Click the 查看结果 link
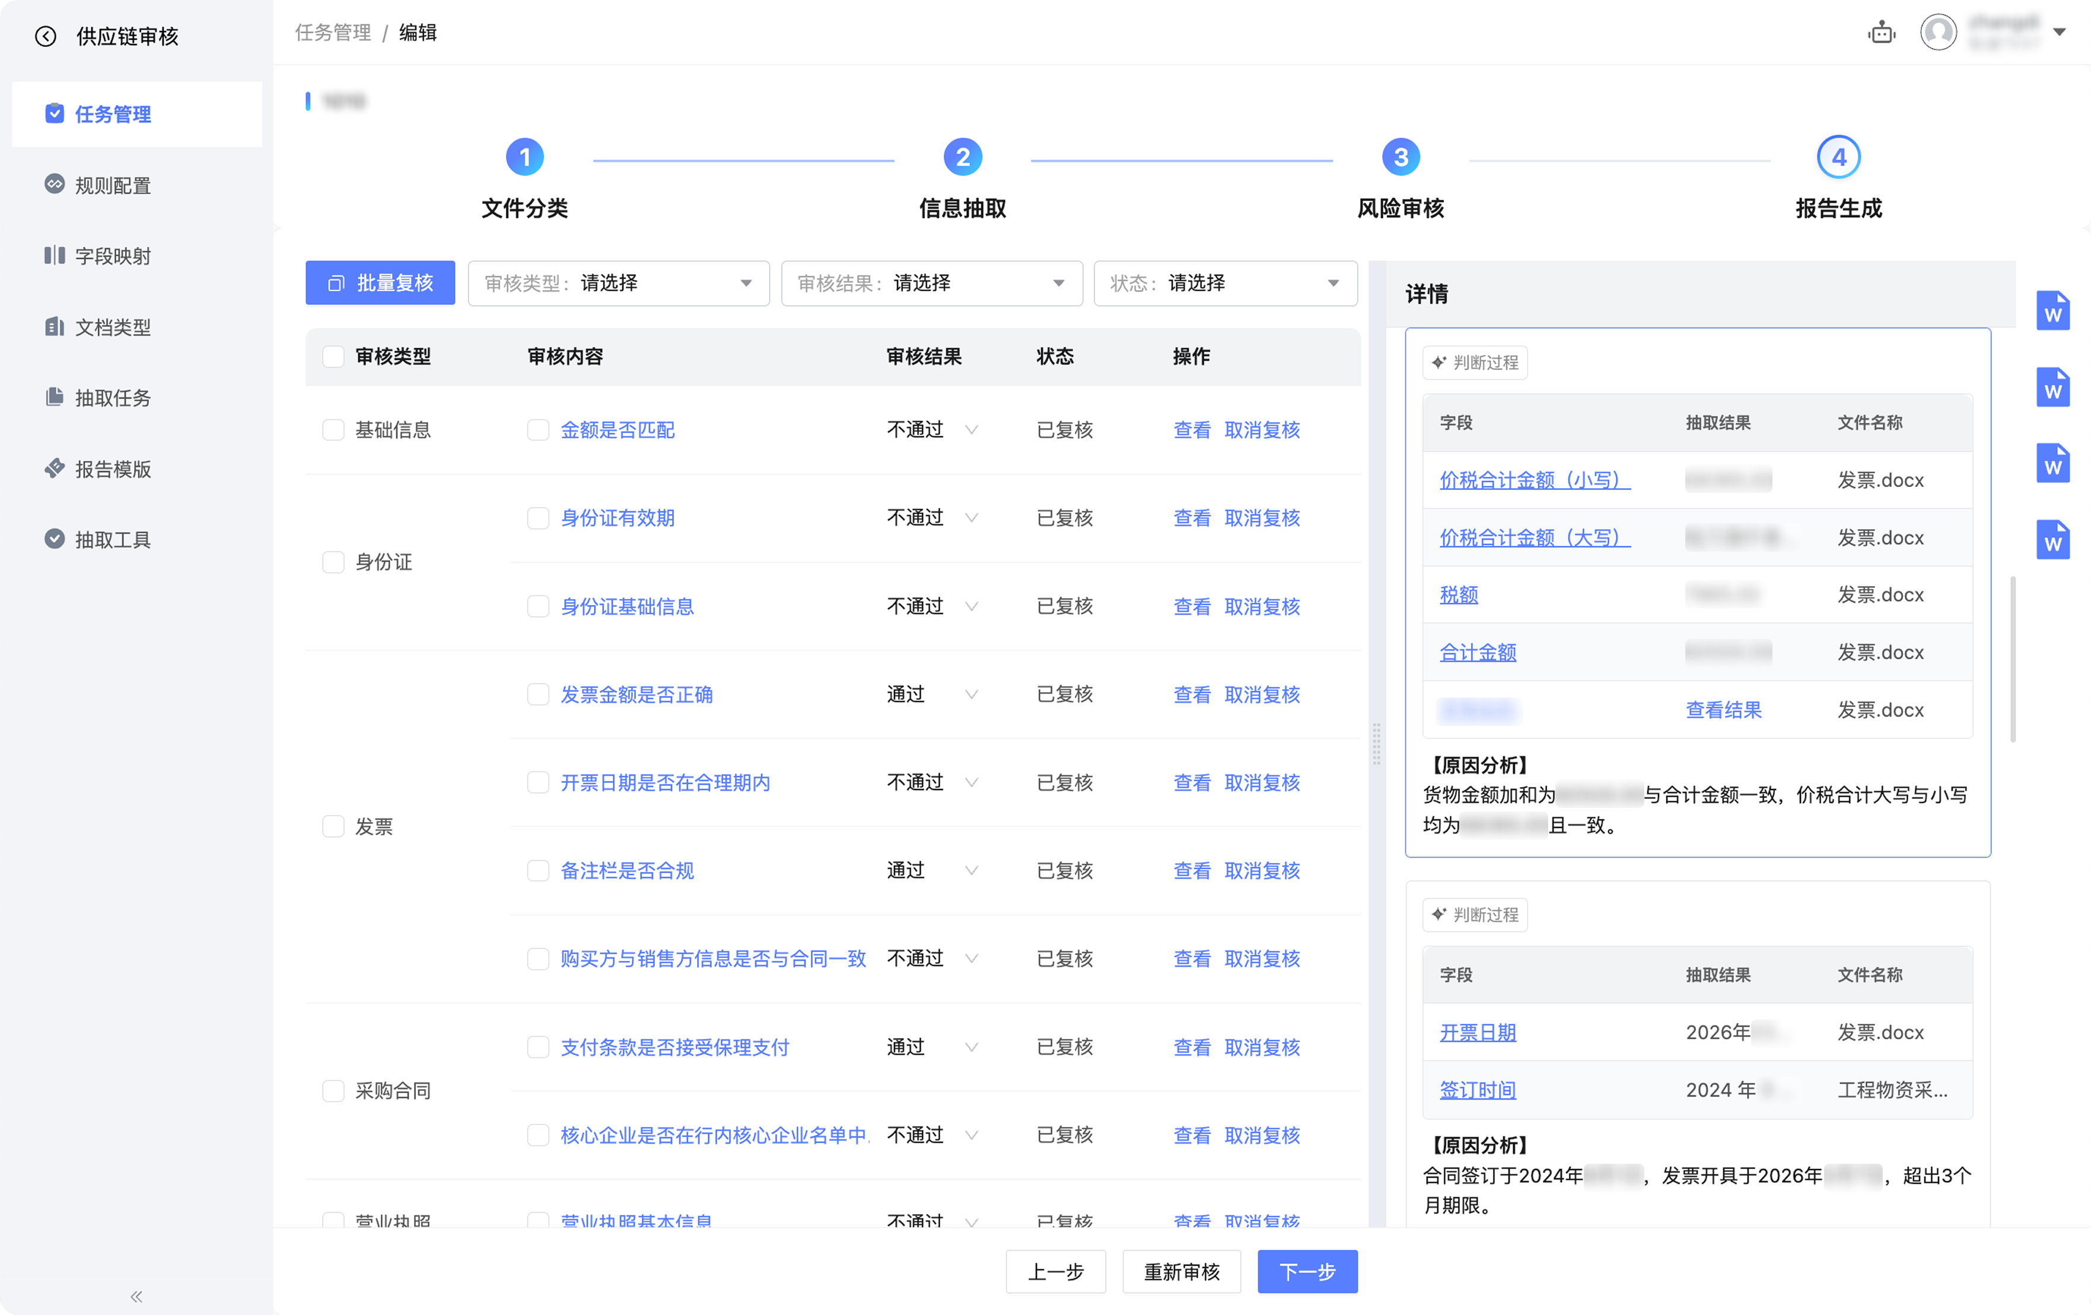The width and height of the screenshot is (2091, 1315). coord(1724,709)
